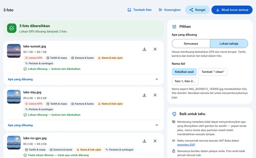Select the Lokasi sahaja removal option
256x158 pixels.
[229, 44]
